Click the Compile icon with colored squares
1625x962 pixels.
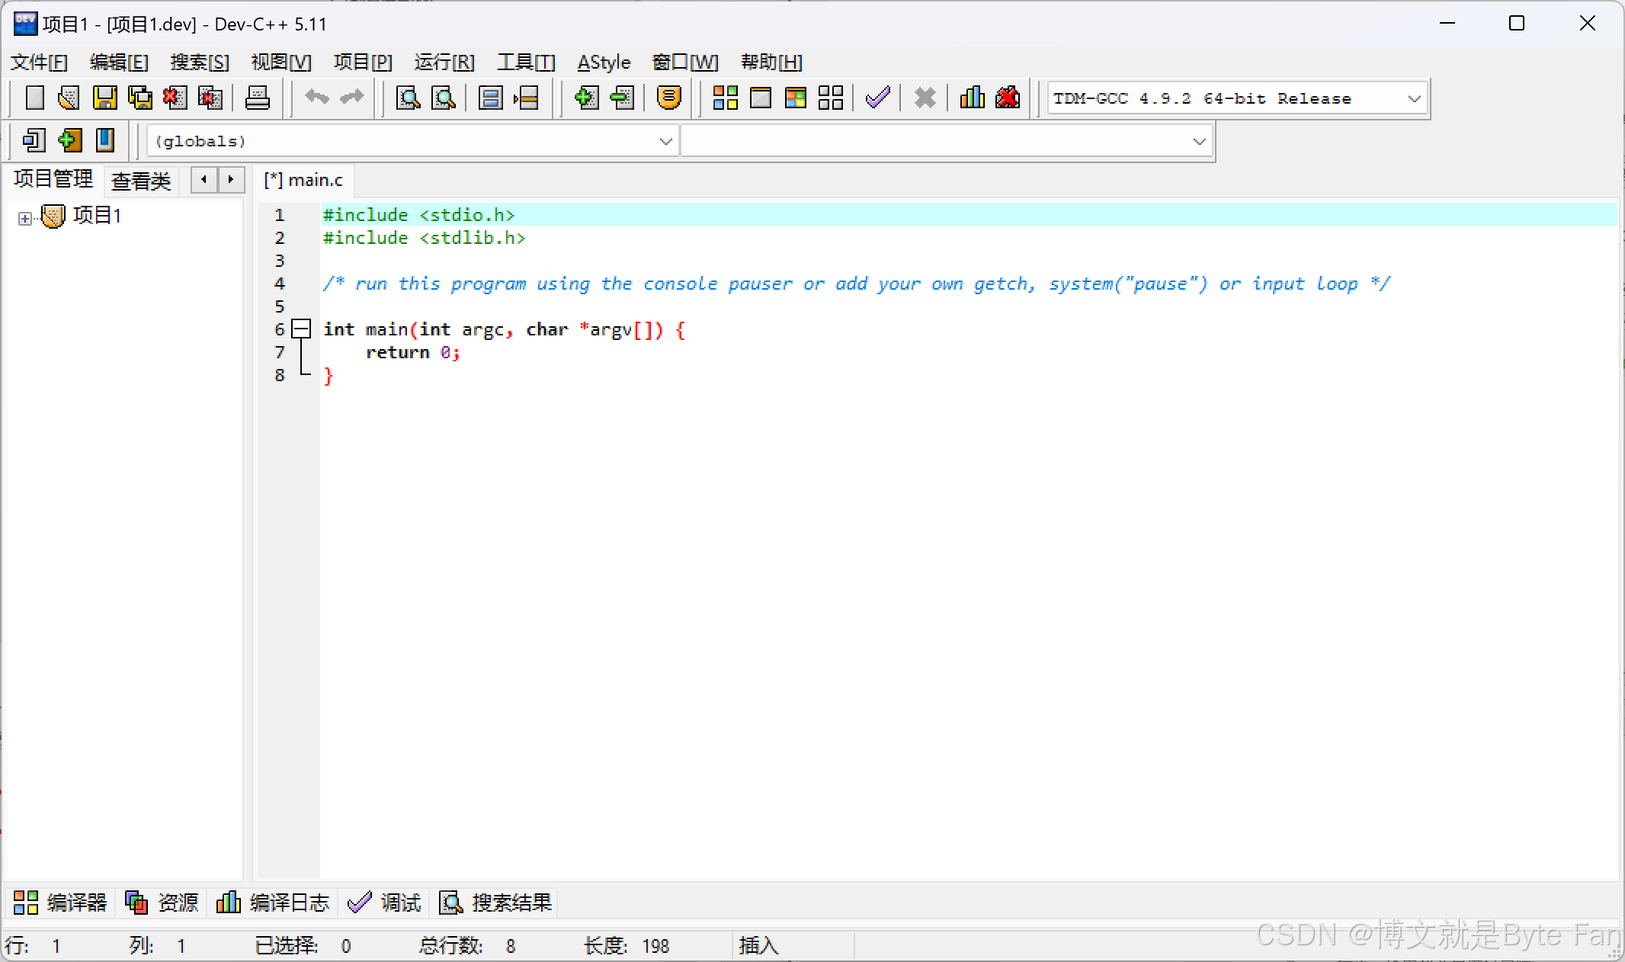point(725,98)
